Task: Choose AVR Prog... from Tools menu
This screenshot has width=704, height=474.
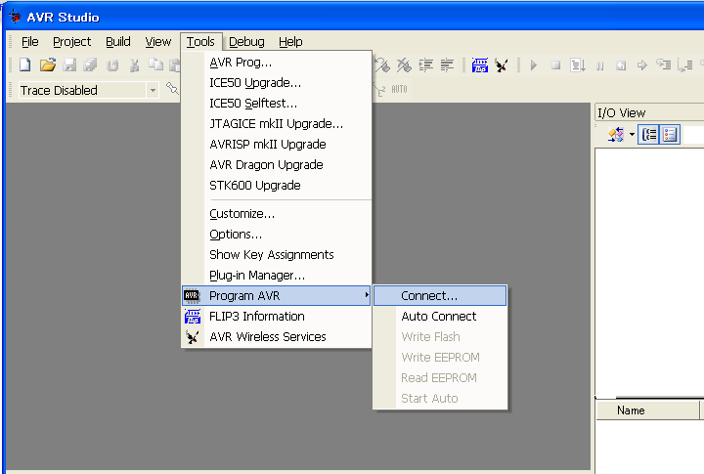Action: pos(277,63)
